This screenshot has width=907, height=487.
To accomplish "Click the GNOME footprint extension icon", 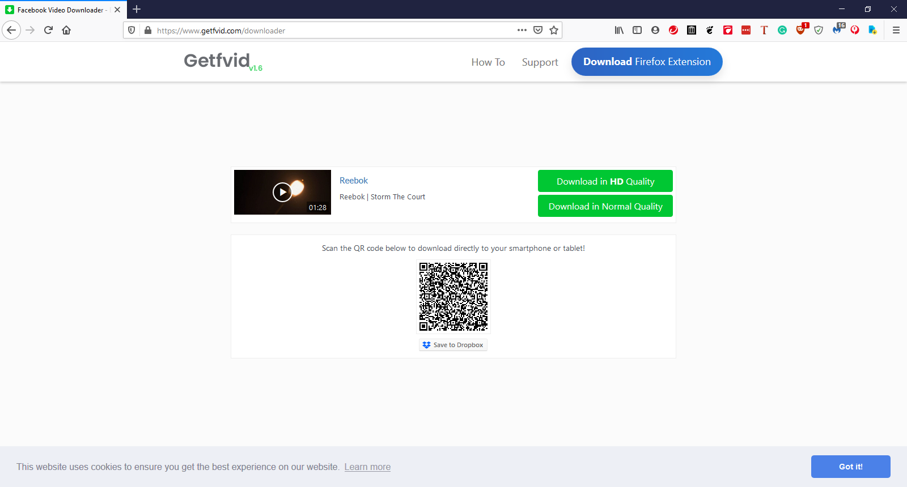I will click(x=710, y=30).
